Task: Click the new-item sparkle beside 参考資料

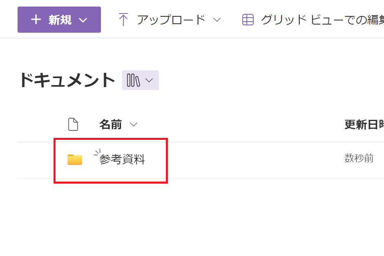Action: tap(97, 153)
